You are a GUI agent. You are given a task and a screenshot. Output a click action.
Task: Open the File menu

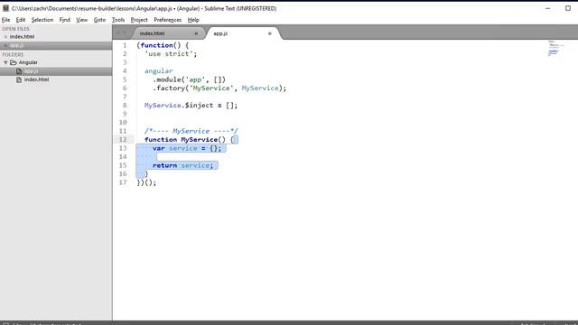click(6, 20)
